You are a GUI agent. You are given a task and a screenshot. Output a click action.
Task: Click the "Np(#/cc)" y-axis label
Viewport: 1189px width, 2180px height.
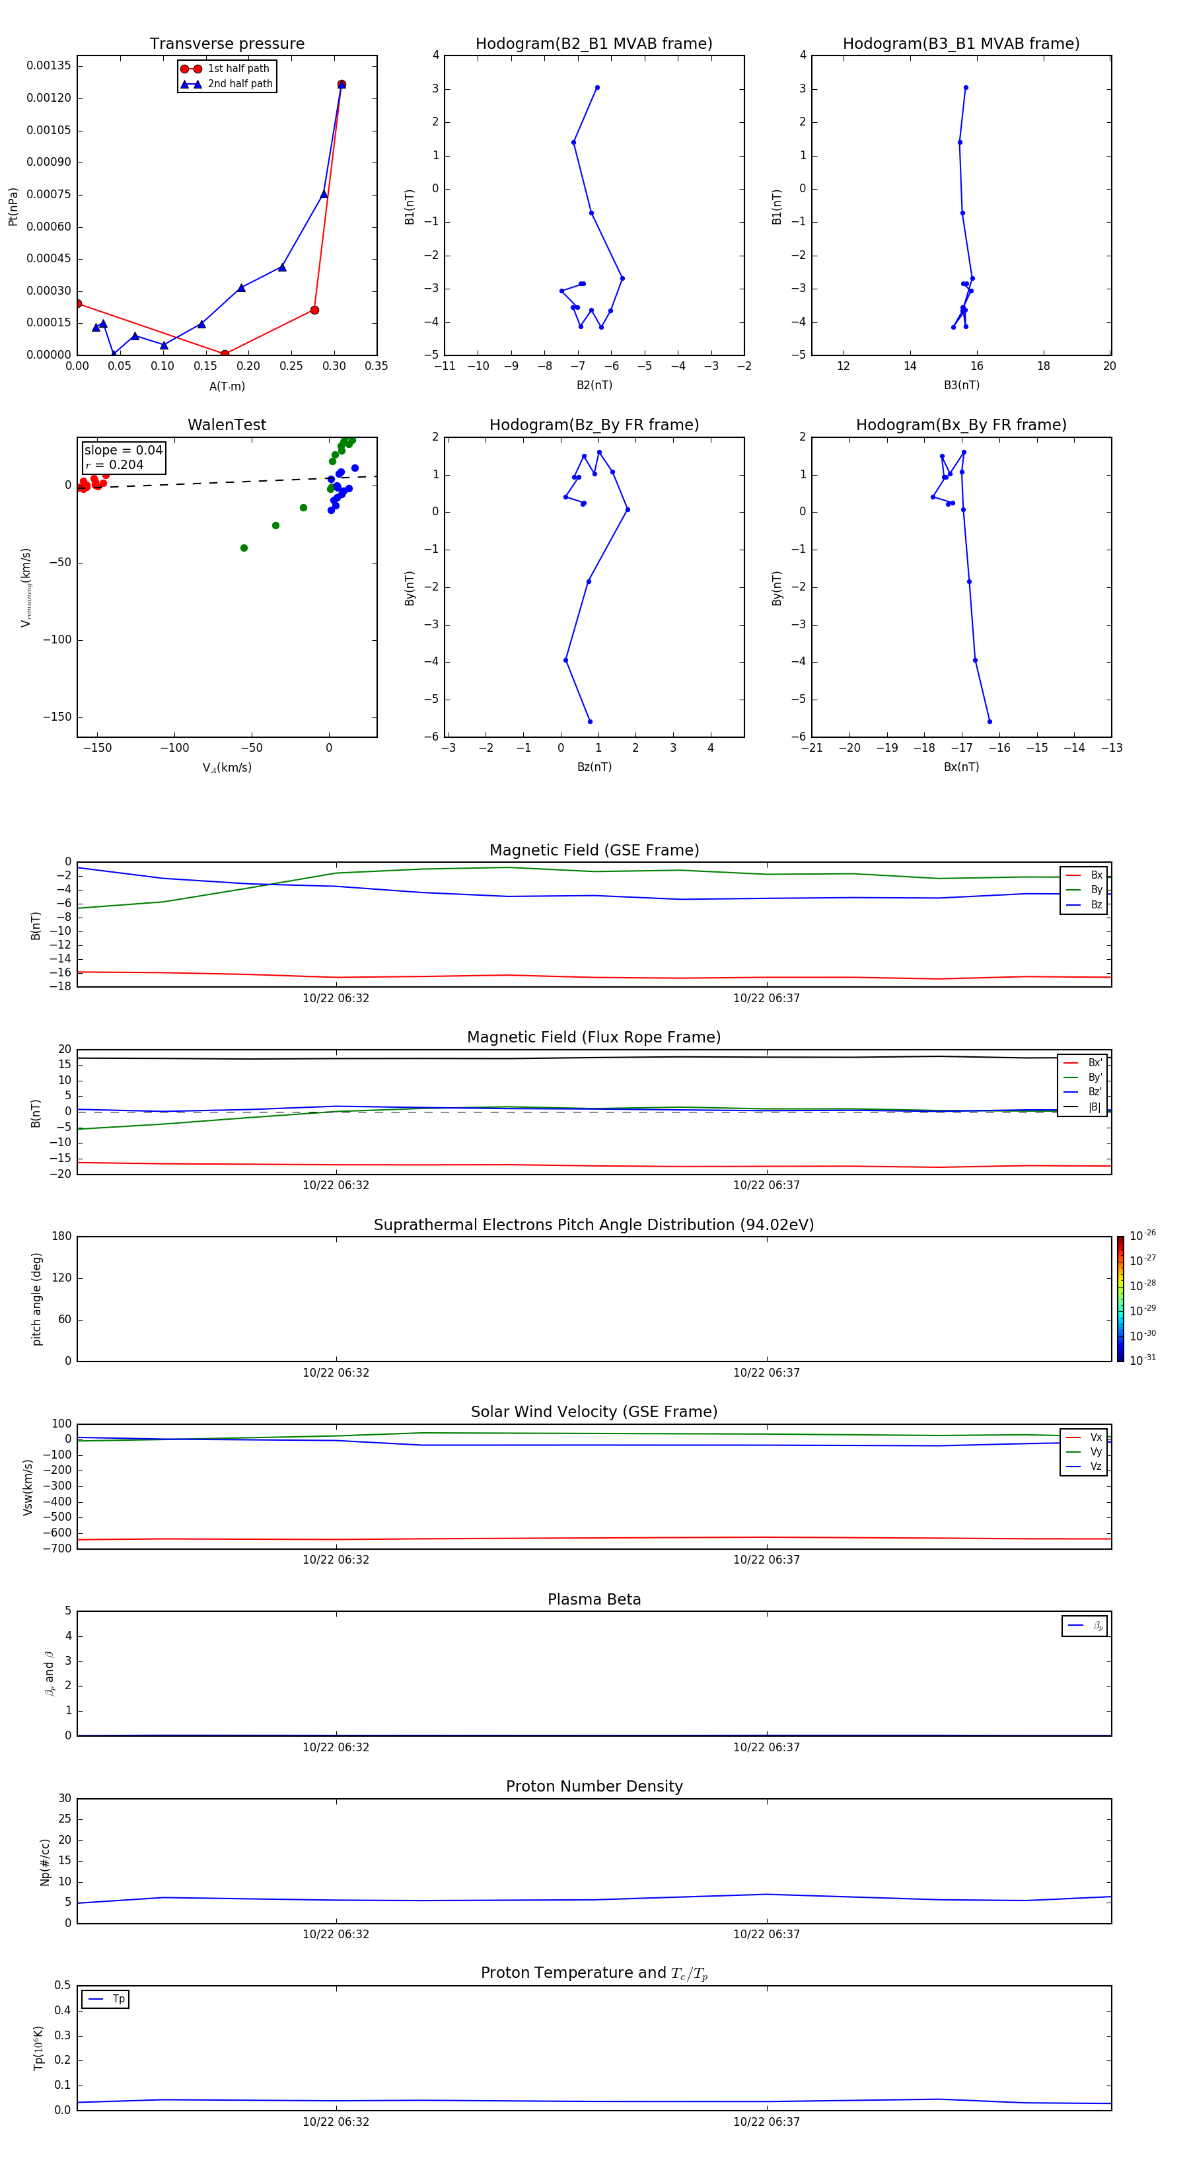[x=45, y=1862]
